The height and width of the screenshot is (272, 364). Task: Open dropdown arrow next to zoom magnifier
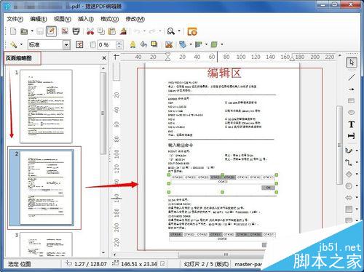pos(179,31)
